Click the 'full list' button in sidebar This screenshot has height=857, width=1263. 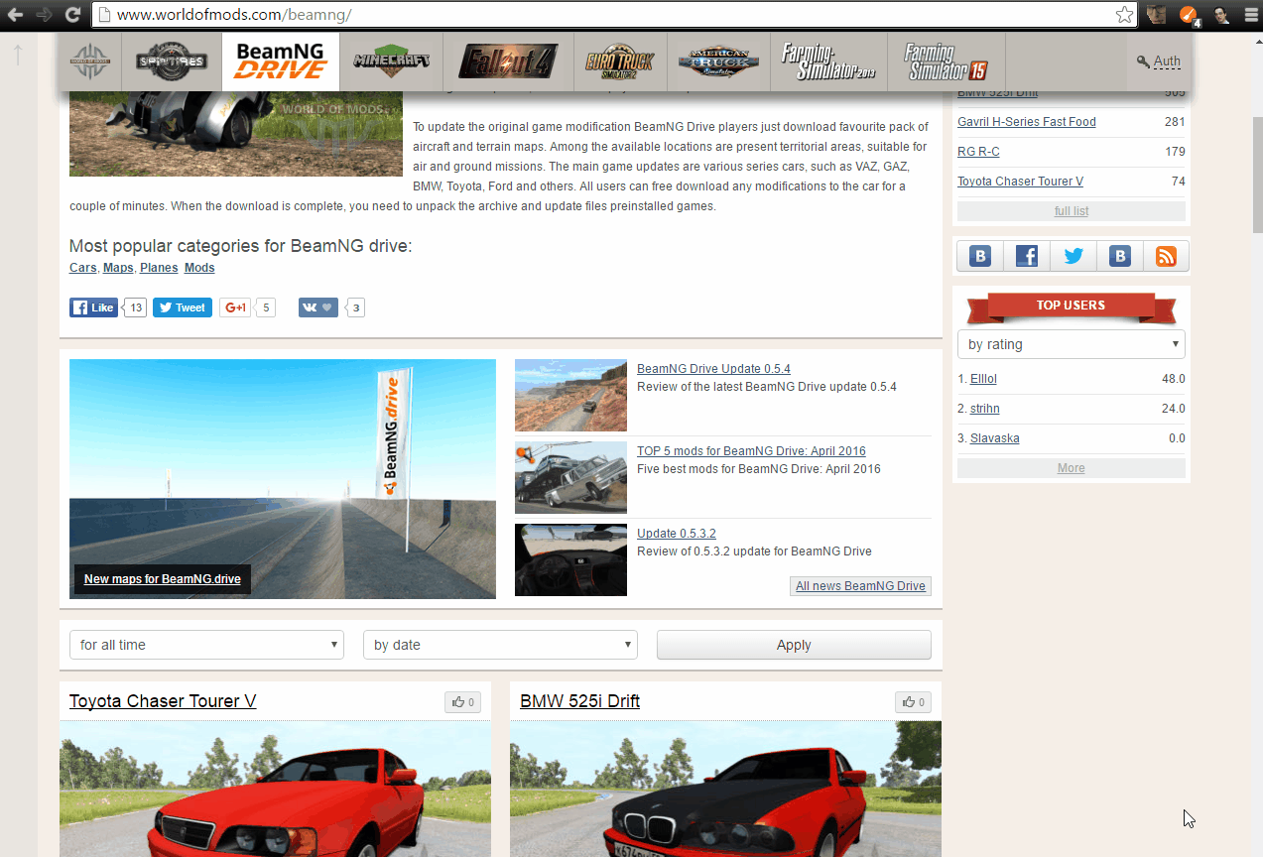point(1072,211)
